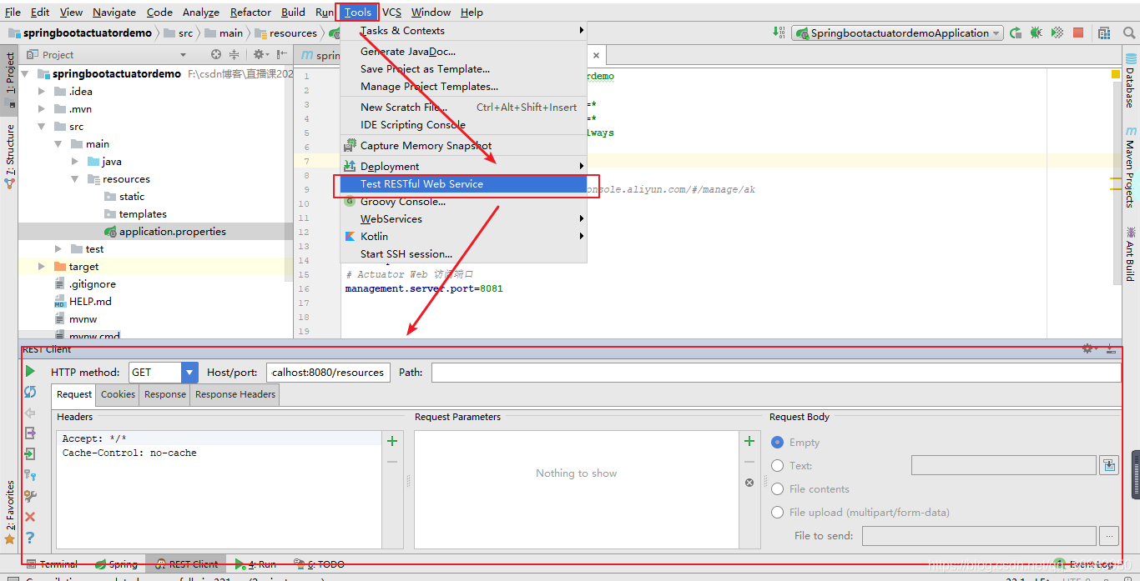The height and width of the screenshot is (581, 1140).
Task: Click into the Path input field
Action: [x=776, y=373]
